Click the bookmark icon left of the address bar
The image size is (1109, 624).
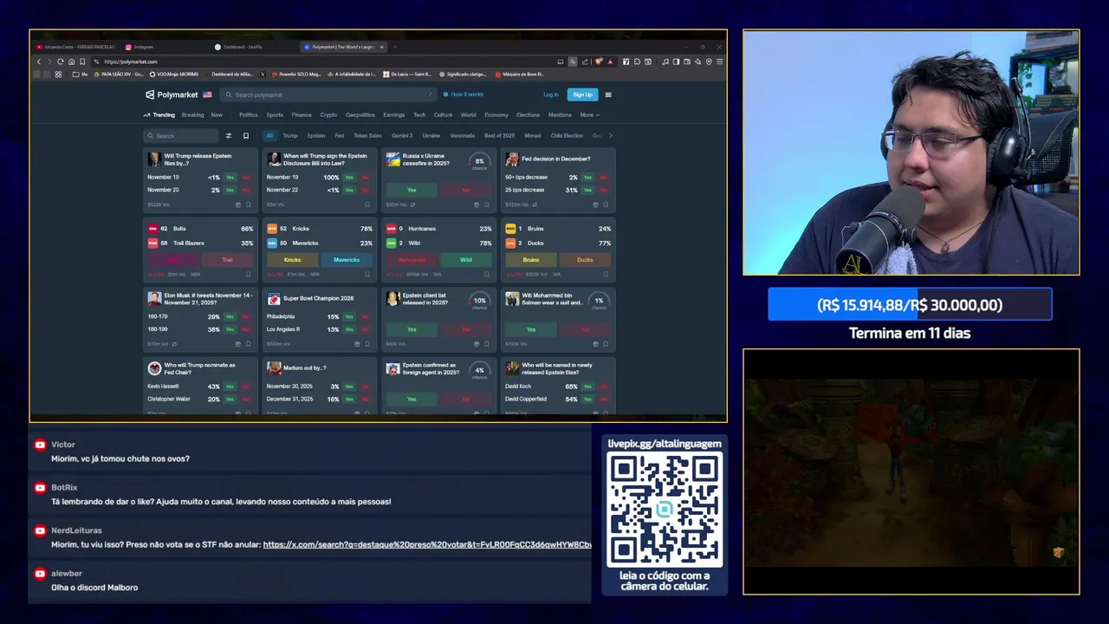click(x=82, y=62)
